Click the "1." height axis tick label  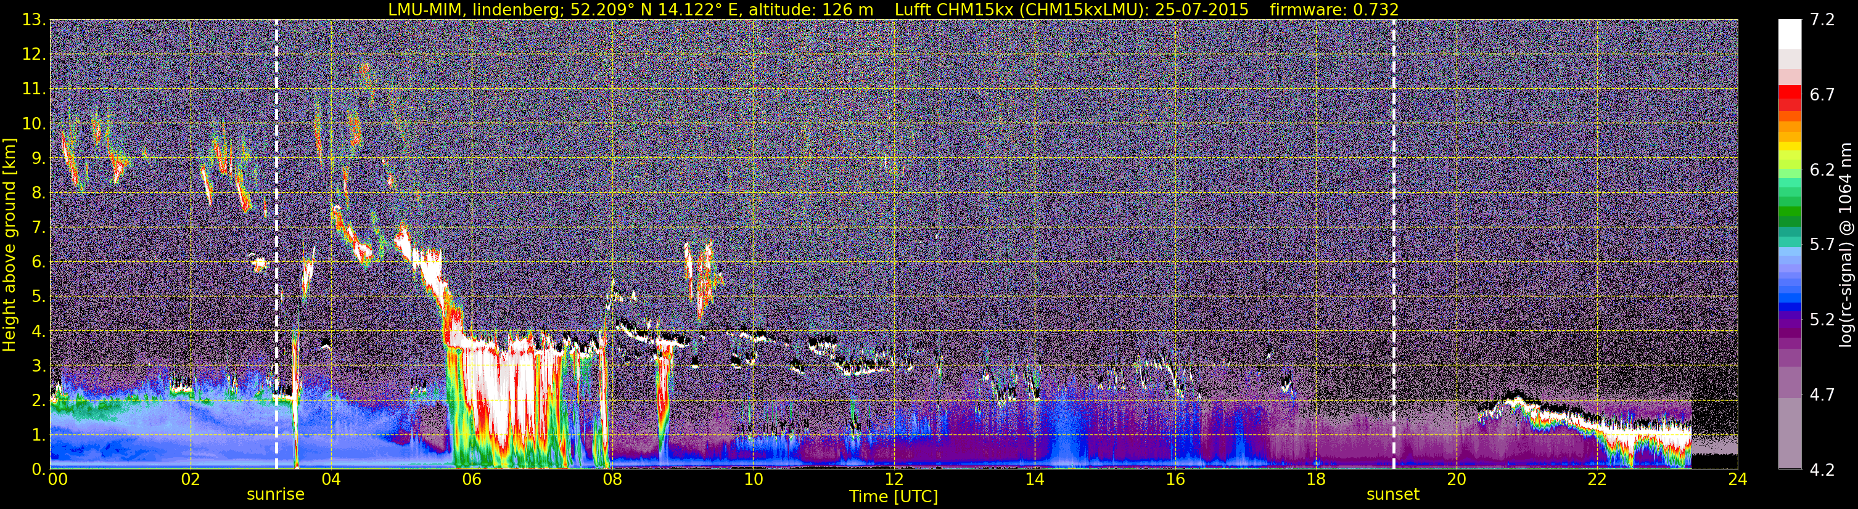(38, 434)
